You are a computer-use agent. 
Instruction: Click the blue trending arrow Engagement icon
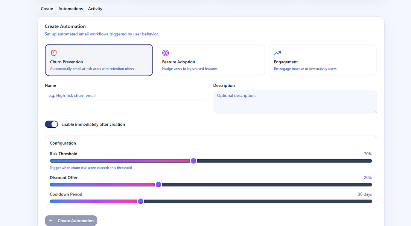tap(277, 53)
